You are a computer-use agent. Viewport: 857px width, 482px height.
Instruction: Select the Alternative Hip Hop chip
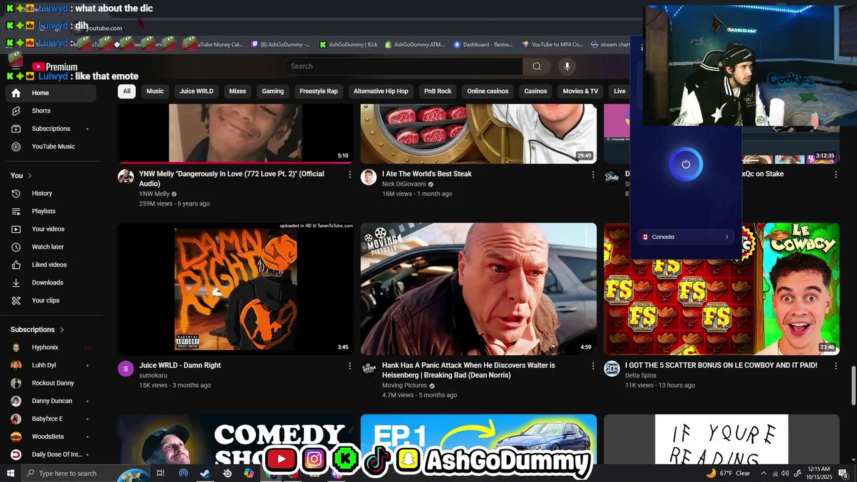coord(381,91)
